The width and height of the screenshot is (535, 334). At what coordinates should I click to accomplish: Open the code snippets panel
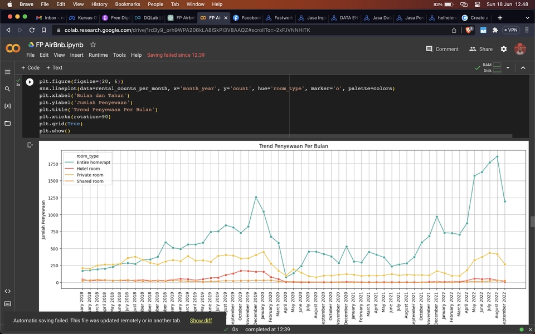7,291
